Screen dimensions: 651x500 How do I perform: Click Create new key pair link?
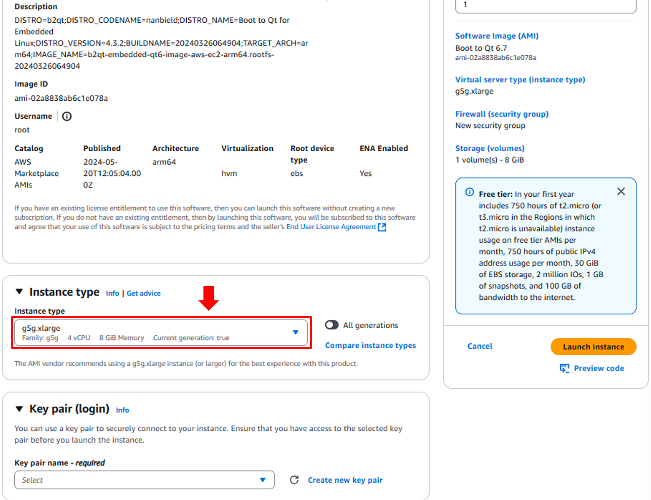pyautogui.click(x=345, y=480)
